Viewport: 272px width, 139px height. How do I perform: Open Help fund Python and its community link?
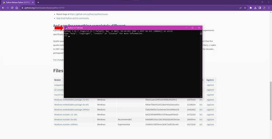73,18
